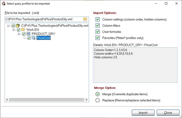Toggle Favorites (*Main* profiles only) checkbox
Image resolution: width=182 pixels, height=118 pixels.
[x=98, y=38]
